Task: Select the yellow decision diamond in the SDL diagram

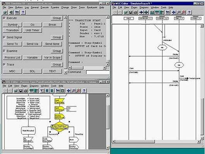Action: pos(60,127)
